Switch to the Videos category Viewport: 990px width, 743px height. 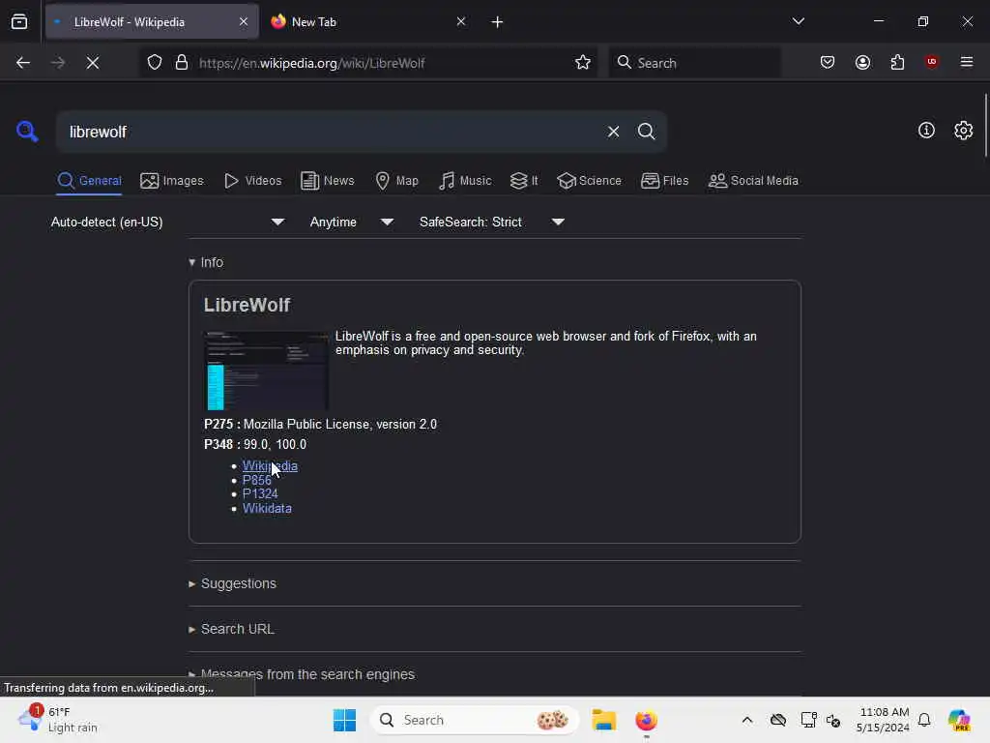pos(252,181)
